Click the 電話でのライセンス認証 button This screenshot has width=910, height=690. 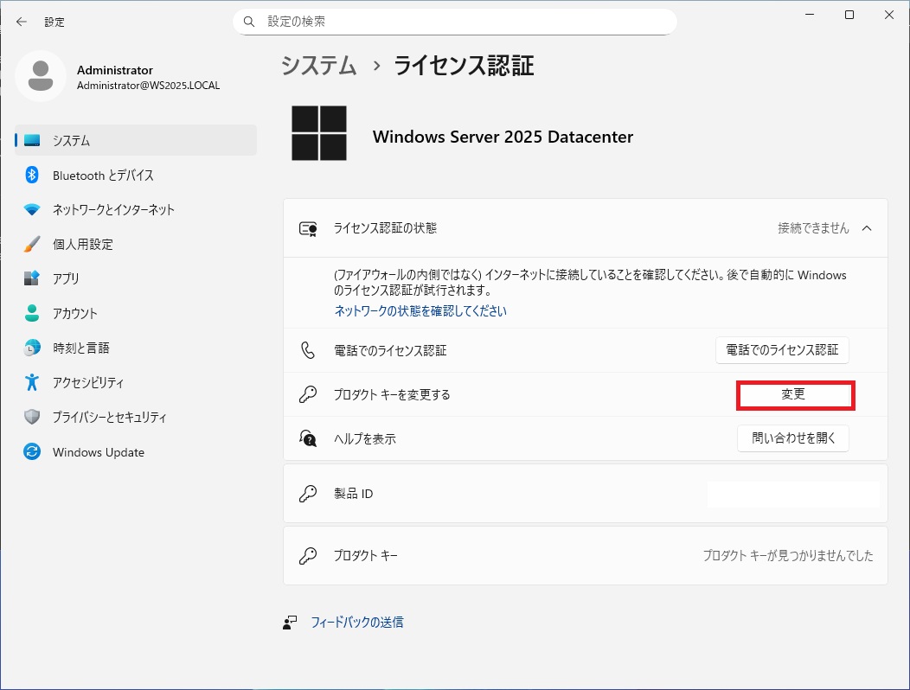[x=782, y=350]
